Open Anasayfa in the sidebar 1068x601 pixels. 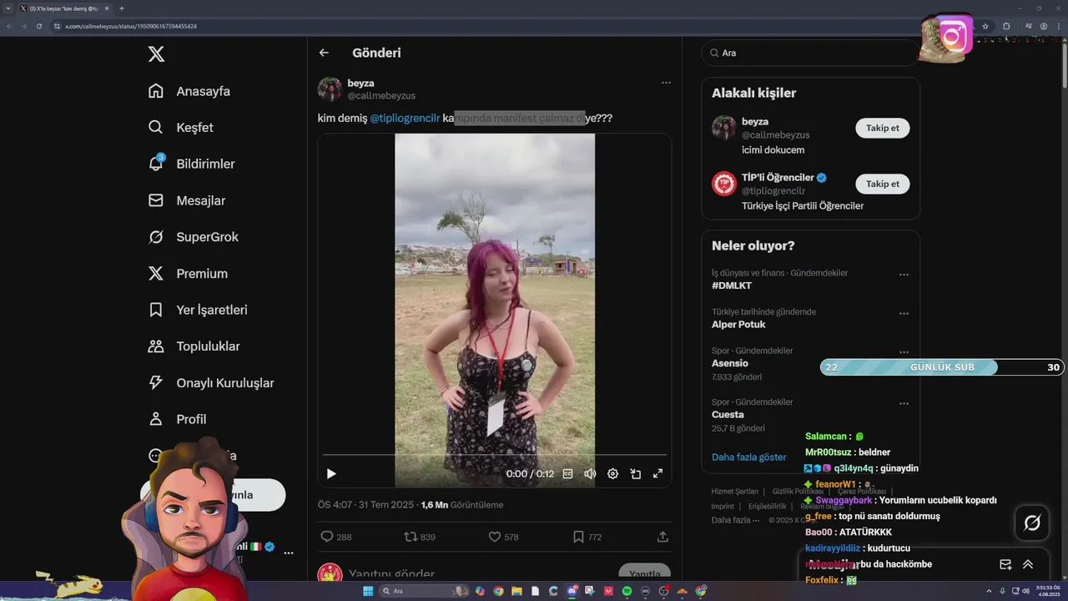coord(189,91)
